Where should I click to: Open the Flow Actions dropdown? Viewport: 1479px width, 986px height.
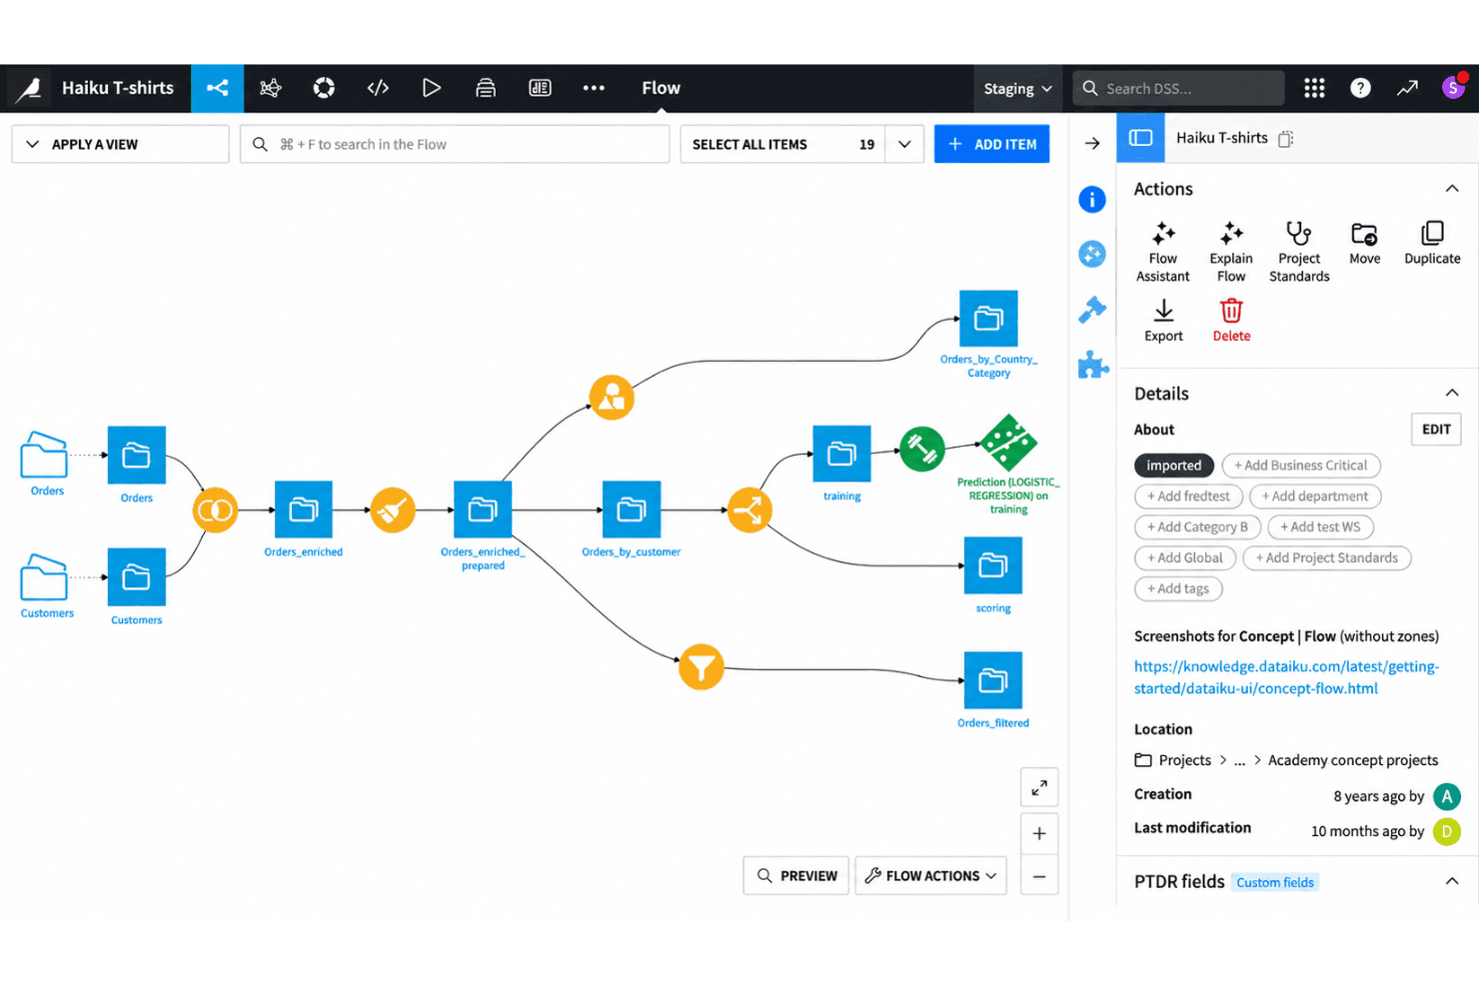coord(930,876)
